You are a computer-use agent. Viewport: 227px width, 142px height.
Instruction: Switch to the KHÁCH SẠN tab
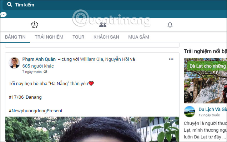(106, 37)
